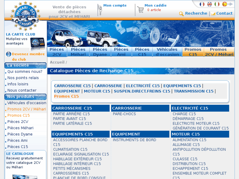This screenshot has height=179, width=239.
Task: Open PARE-CHOCS subcategory
Action: pyautogui.click(x=124, y=114)
